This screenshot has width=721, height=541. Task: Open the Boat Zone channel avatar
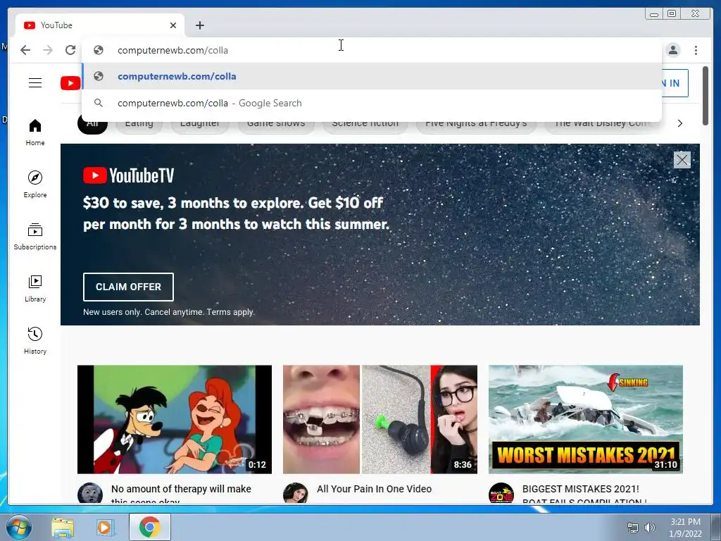501,493
